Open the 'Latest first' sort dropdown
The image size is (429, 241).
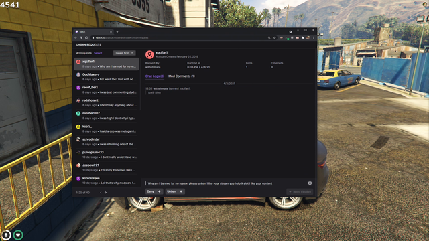click(x=125, y=53)
